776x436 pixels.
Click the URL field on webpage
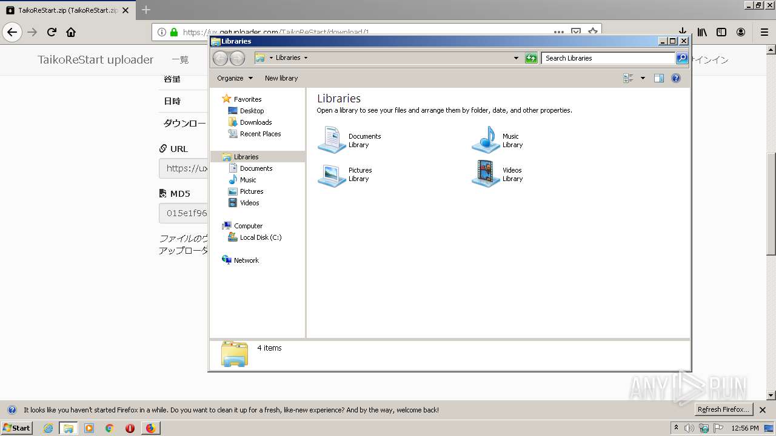tap(184, 168)
